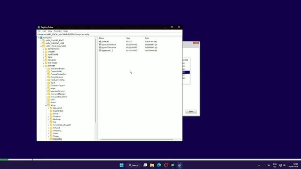
Task: Select the Keyboard Layout key
Action: [x=57, y=85]
